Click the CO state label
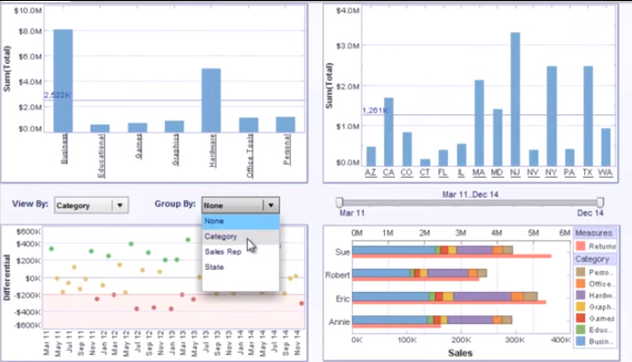 click(406, 172)
